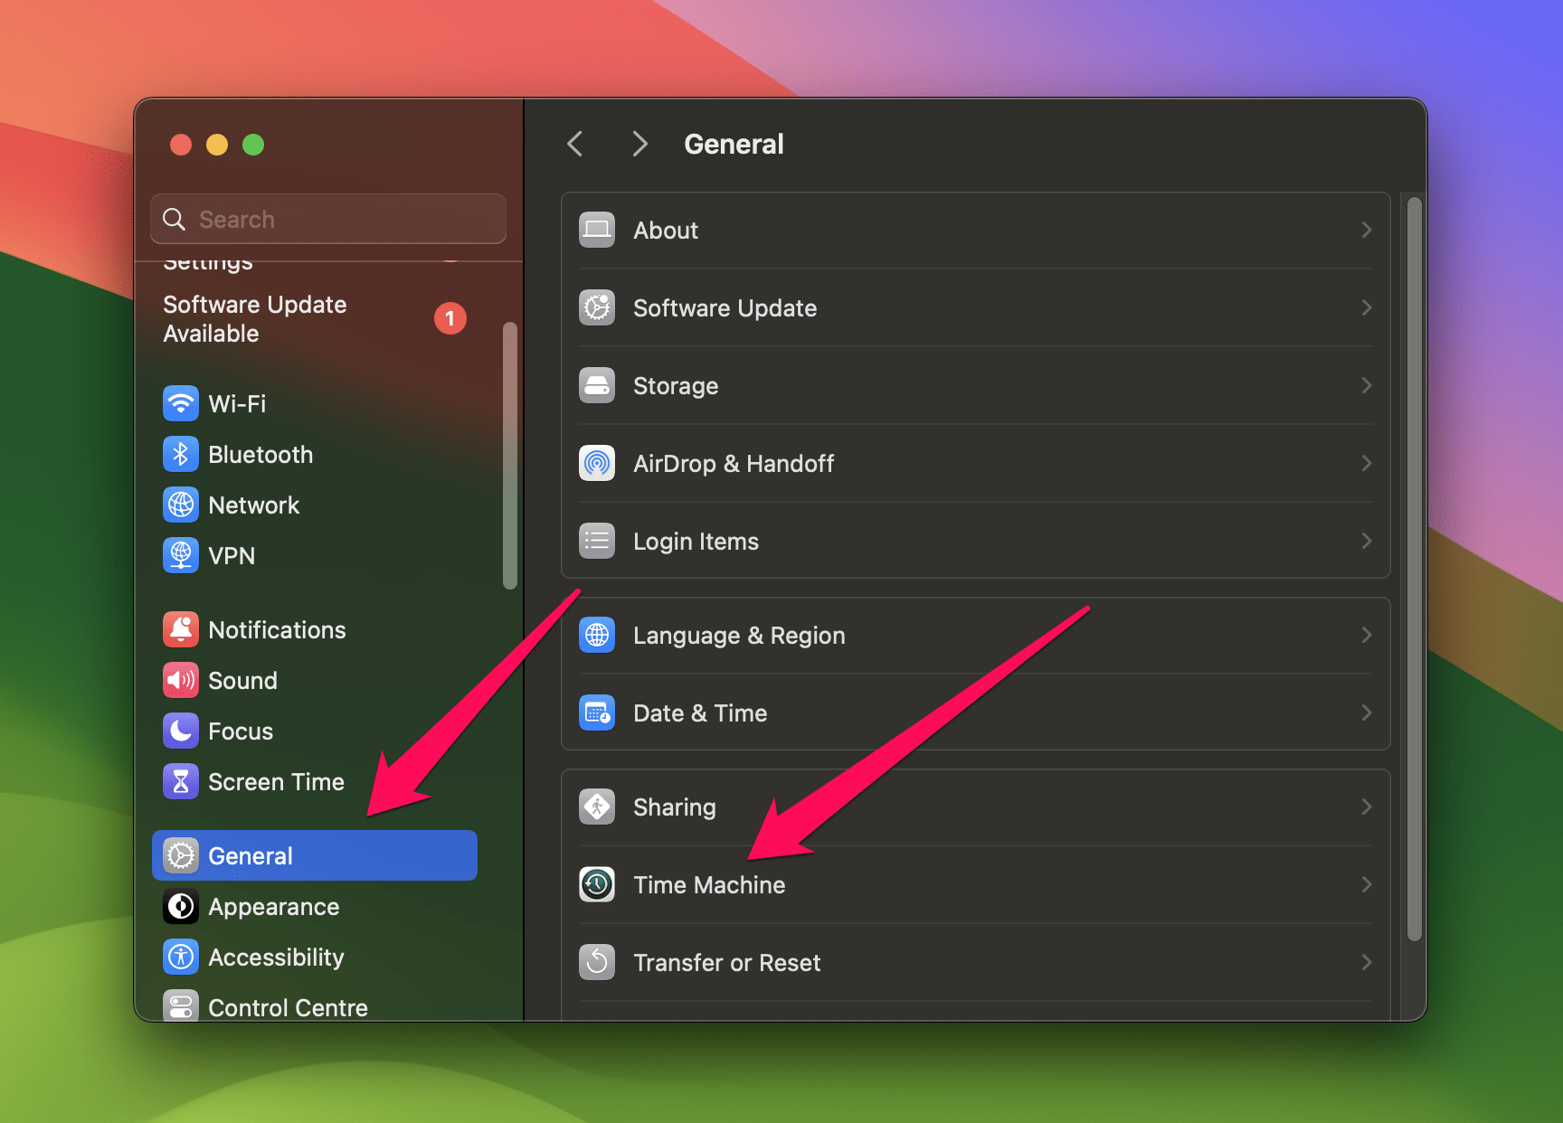Open the Notifications bell icon
The width and height of the screenshot is (1563, 1123).
coord(181,629)
